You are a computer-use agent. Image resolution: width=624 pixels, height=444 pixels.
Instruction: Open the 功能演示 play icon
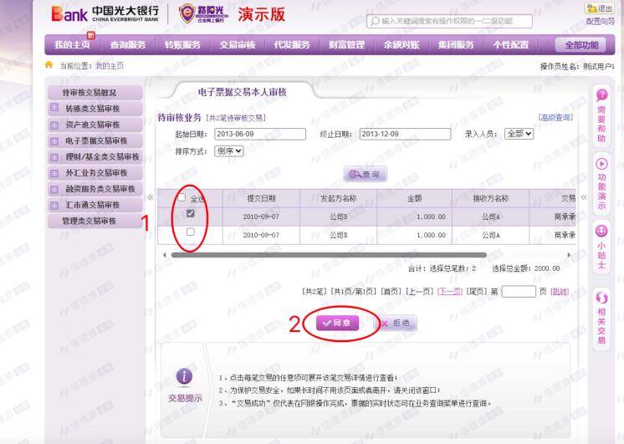point(601,164)
